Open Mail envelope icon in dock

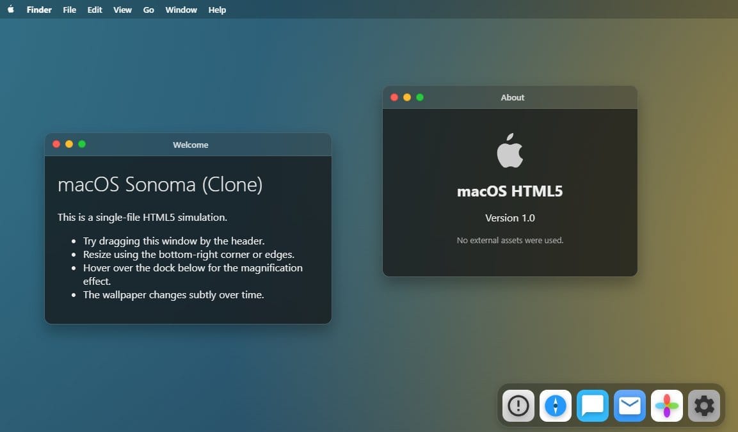click(x=630, y=405)
